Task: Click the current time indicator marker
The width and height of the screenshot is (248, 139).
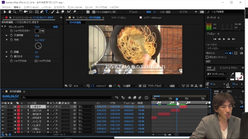Action: (177, 99)
